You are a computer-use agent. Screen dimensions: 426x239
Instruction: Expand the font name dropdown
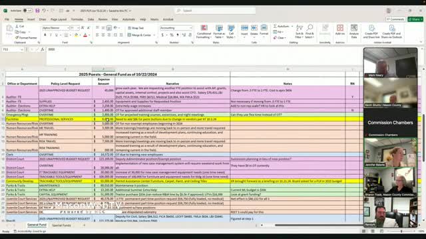click(68, 28)
